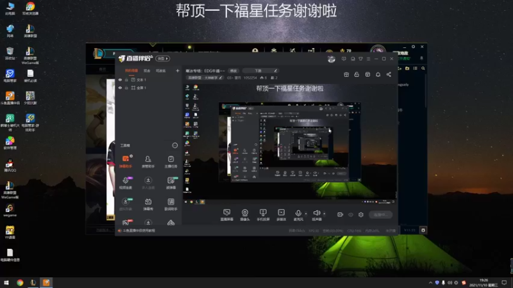Image resolution: width=513 pixels, height=288 pixels.
Task: Edit the game category 英雄联盟 tag
Action: [205, 77]
